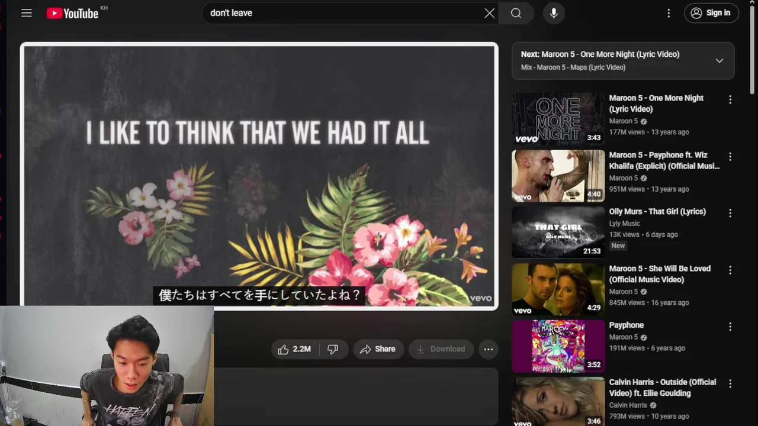Open the top-bar settings kebab menu
This screenshot has width=758, height=426.
click(669, 13)
